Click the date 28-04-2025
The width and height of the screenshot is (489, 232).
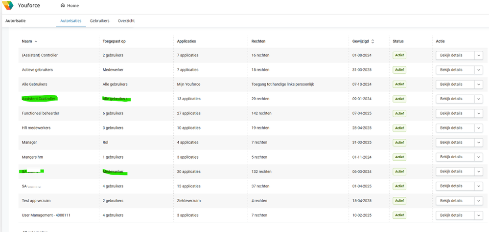click(362, 128)
